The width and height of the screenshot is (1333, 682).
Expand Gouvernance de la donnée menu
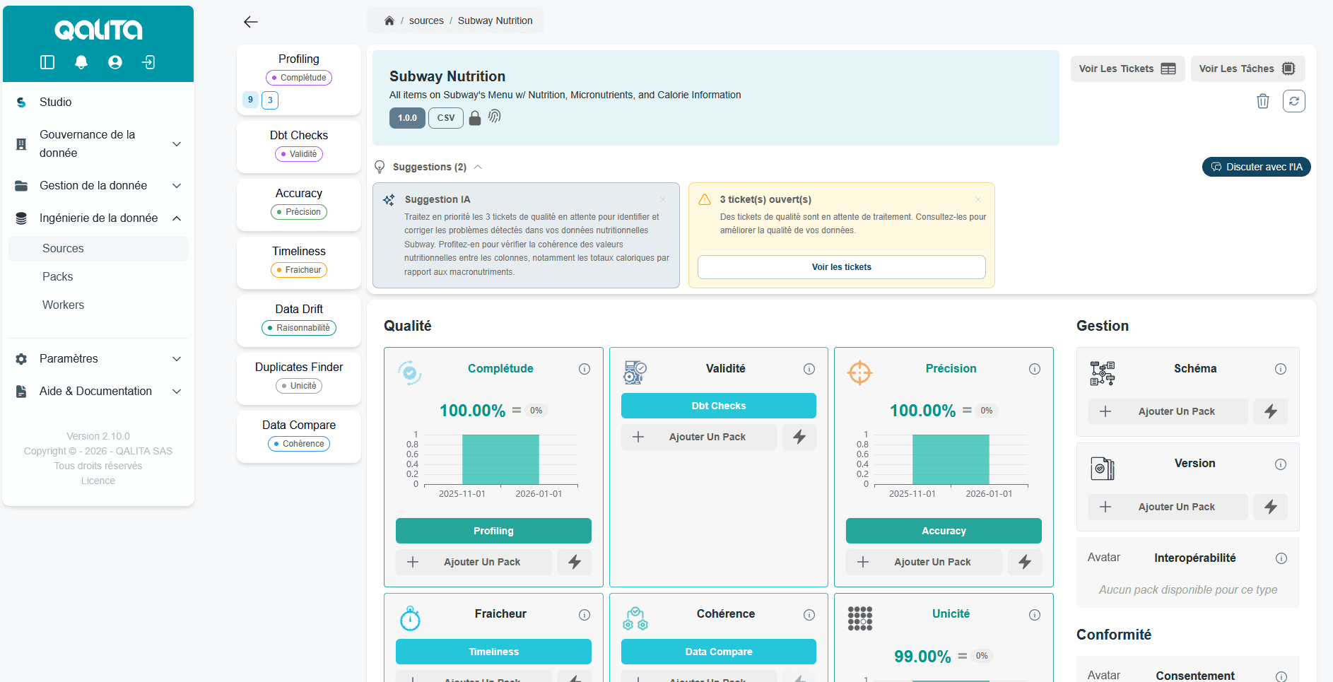coord(177,144)
